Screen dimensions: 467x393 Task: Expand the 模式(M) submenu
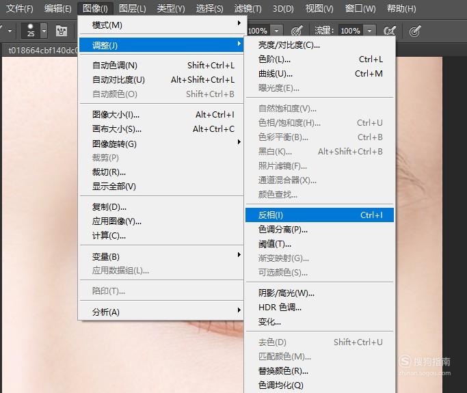coord(161,25)
